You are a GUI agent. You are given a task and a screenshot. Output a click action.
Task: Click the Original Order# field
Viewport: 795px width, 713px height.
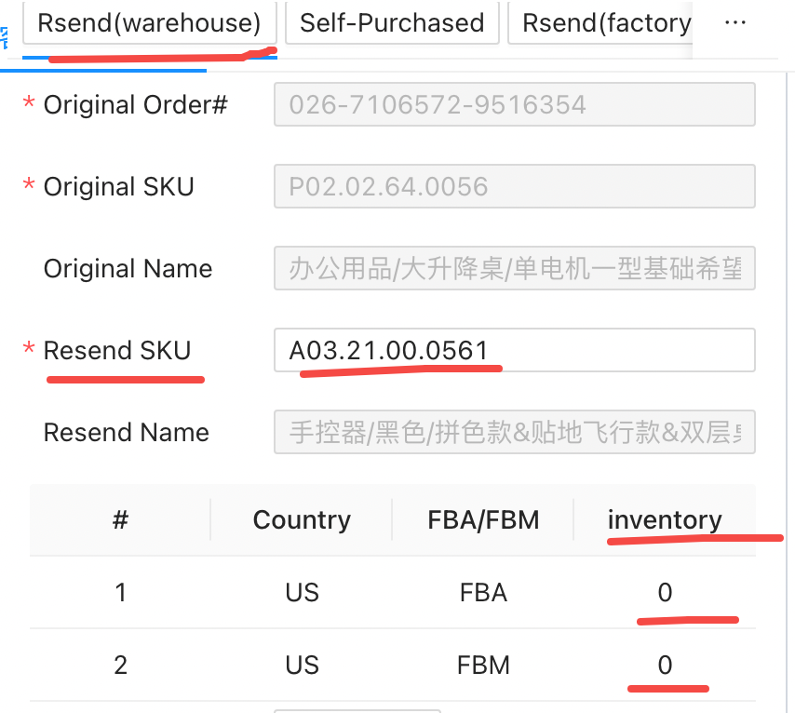[x=514, y=104]
